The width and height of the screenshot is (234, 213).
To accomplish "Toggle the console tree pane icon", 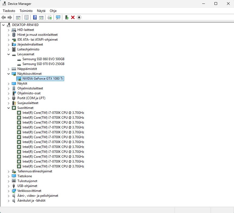I will [18, 17].
